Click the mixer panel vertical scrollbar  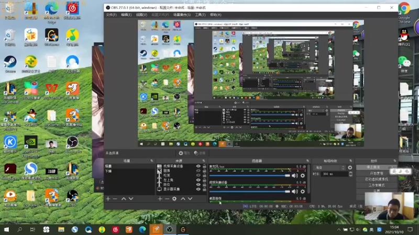tap(309, 179)
